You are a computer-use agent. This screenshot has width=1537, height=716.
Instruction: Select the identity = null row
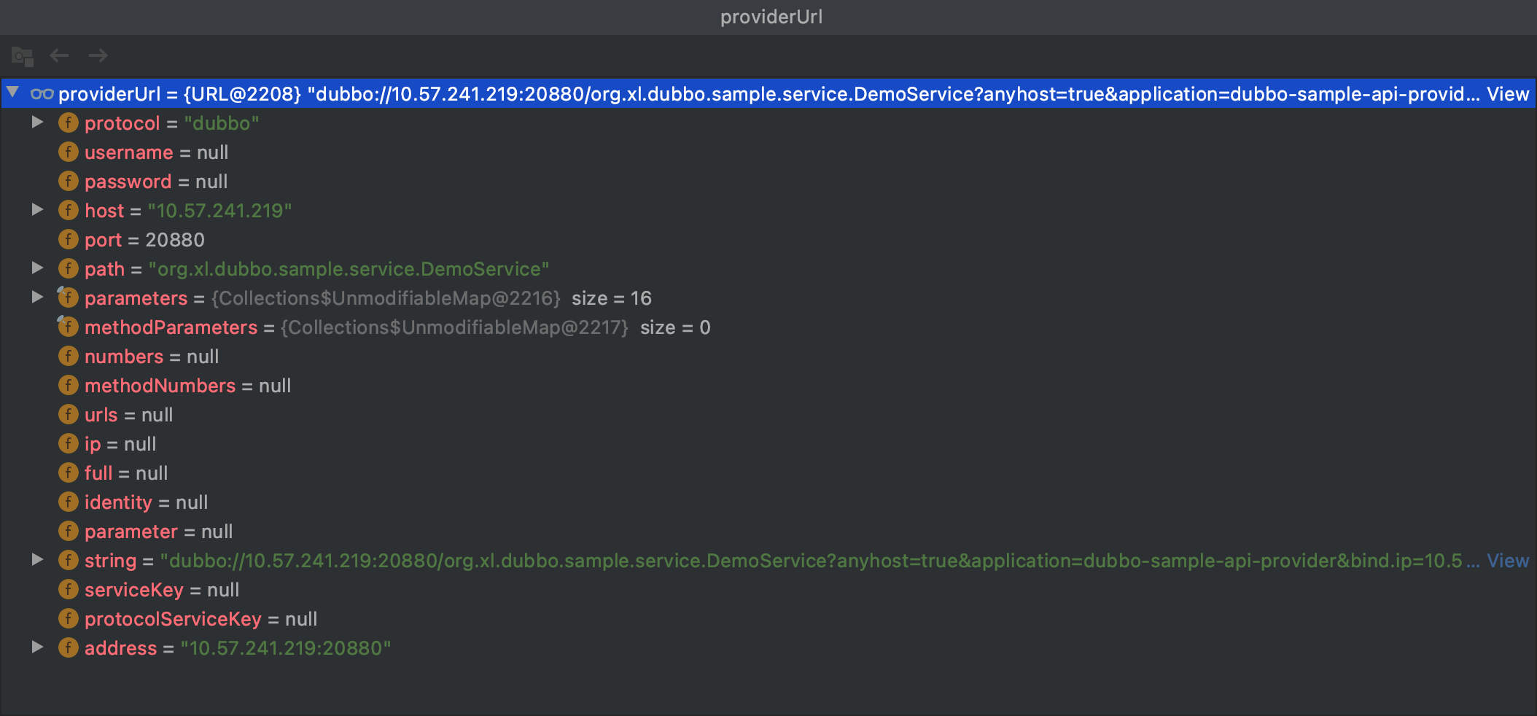coord(146,502)
